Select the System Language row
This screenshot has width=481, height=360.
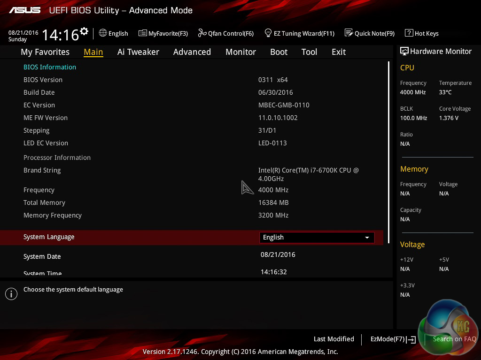192,238
